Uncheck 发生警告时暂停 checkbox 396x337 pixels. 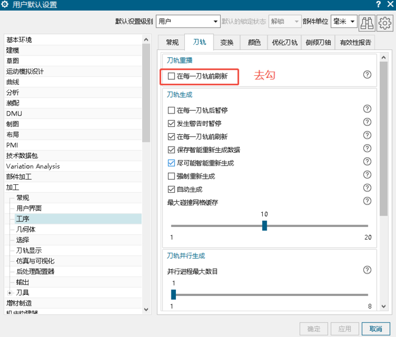tap(171, 124)
